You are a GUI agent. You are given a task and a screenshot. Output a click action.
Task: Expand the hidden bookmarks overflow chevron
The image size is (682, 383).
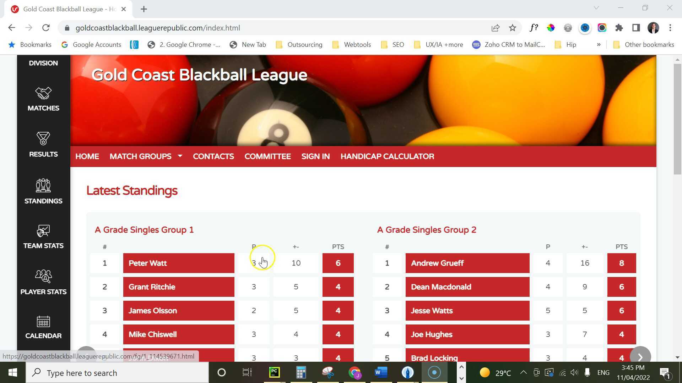pos(599,44)
